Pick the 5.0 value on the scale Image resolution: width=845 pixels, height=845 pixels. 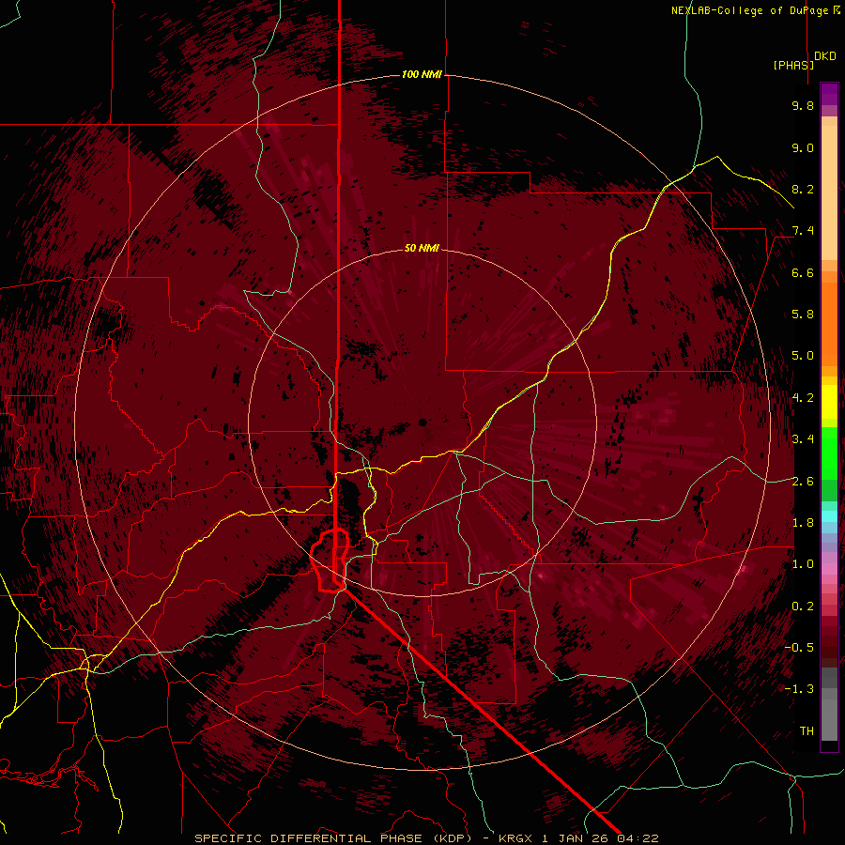pos(803,356)
